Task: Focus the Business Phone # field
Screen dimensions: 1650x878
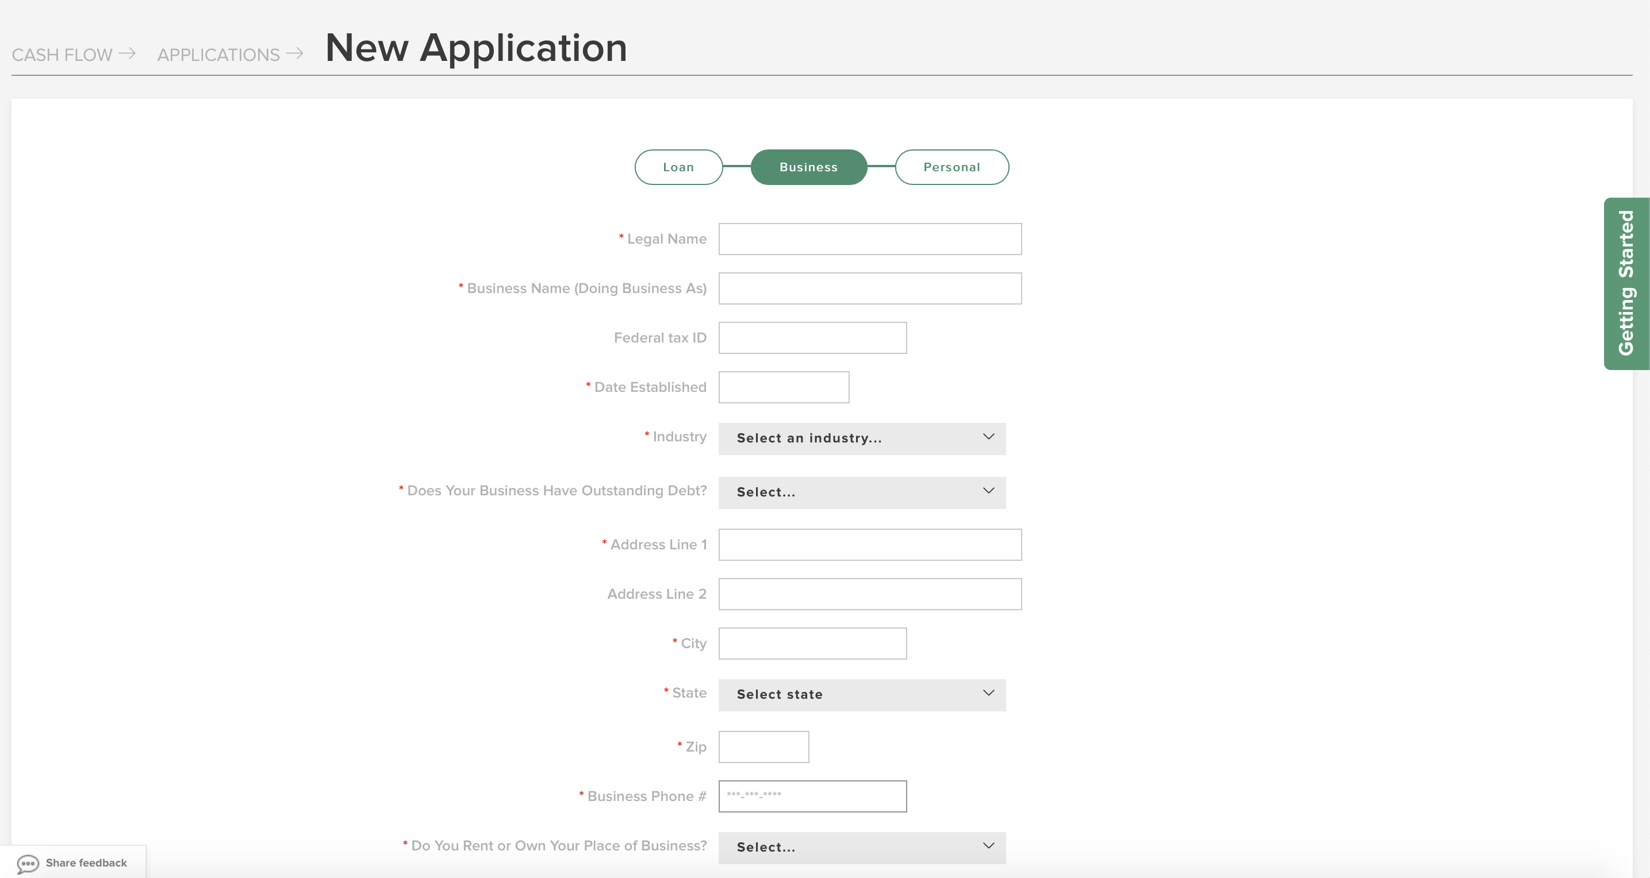Action: pyautogui.click(x=812, y=796)
